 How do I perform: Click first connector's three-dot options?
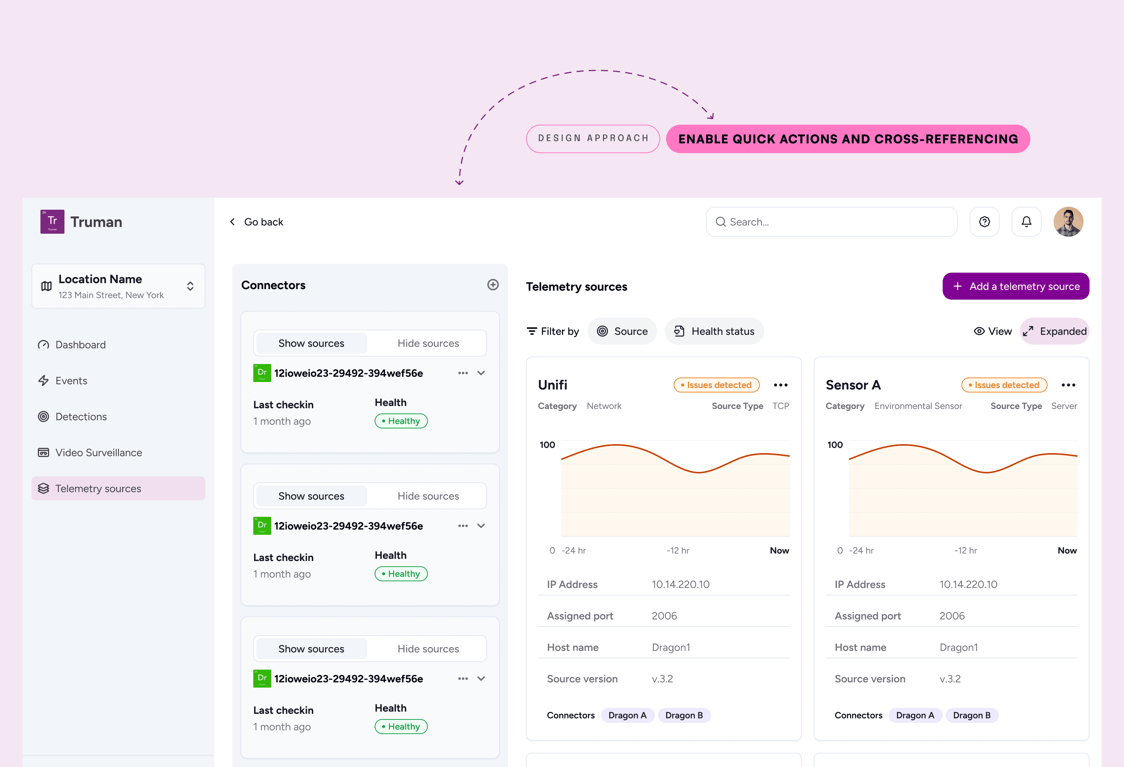pos(462,373)
